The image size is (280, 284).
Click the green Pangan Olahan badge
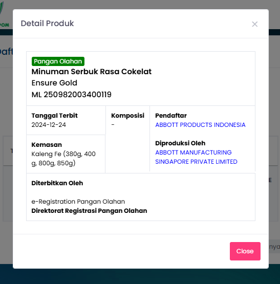pos(58,61)
